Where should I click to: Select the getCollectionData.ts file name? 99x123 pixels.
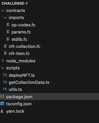pyautogui.click(x=29, y=82)
